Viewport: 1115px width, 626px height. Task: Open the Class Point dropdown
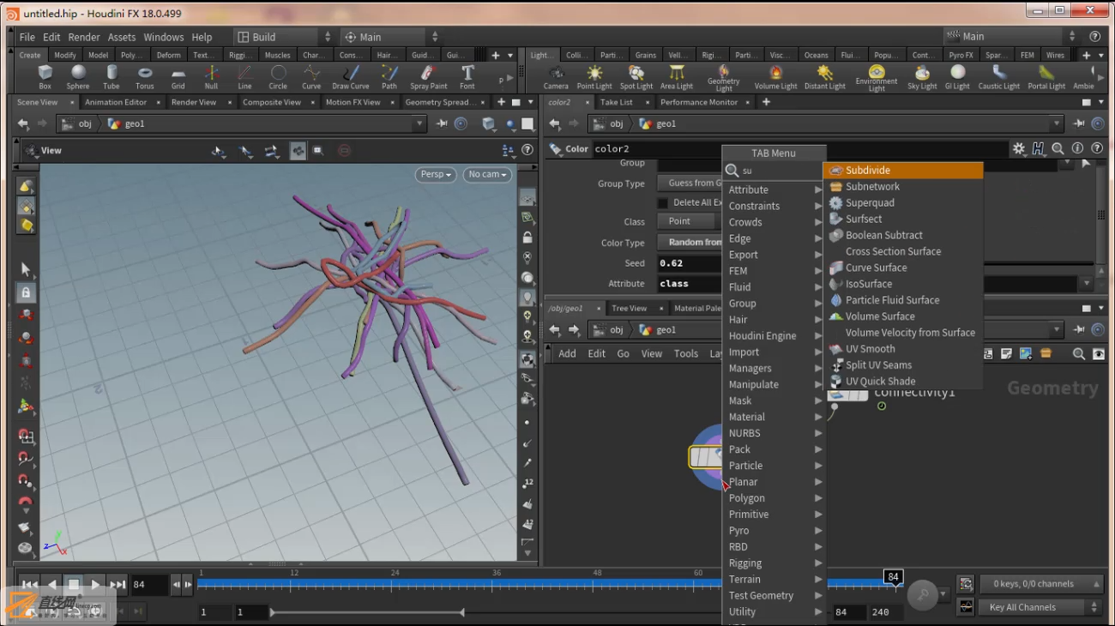point(690,221)
